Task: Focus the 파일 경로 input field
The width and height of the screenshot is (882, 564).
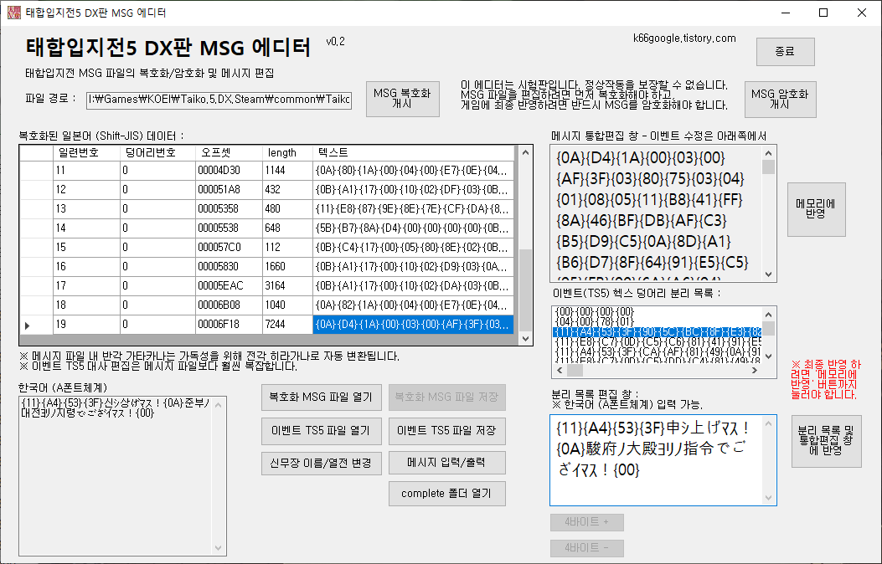Action: point(219,100)
